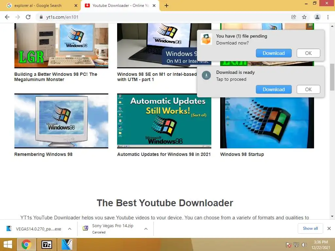The height and width of the screenshot is (251, 335).
Task: Open the Automatic Updates Still Works thumbnail
Action: (x=164, y=121)
